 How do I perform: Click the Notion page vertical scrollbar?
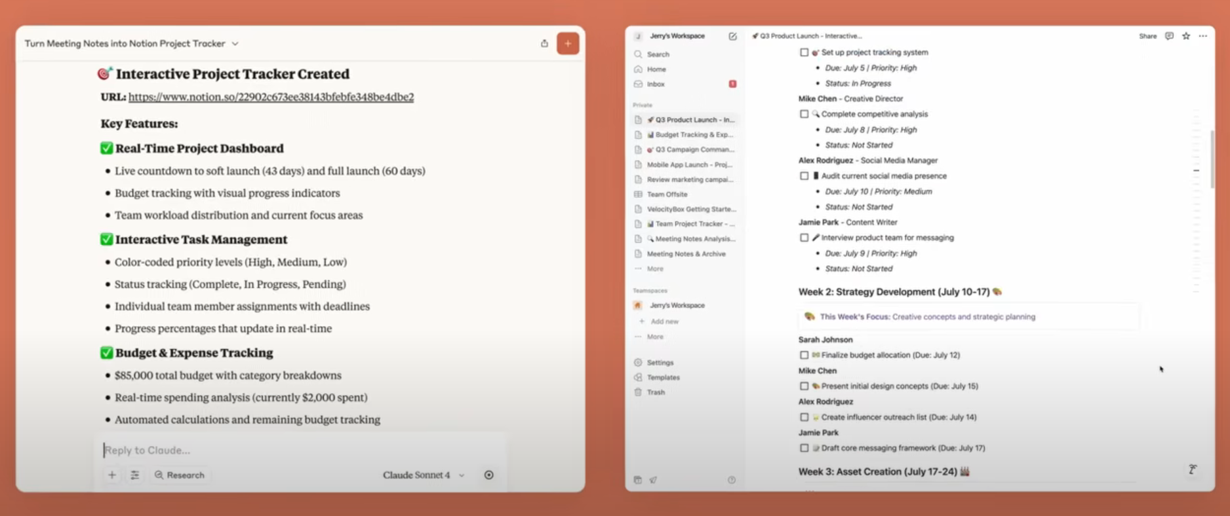coord(1212,159)
